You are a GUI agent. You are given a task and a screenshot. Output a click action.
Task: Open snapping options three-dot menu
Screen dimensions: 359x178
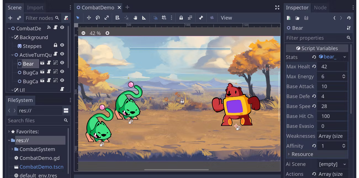click(171, 18)
